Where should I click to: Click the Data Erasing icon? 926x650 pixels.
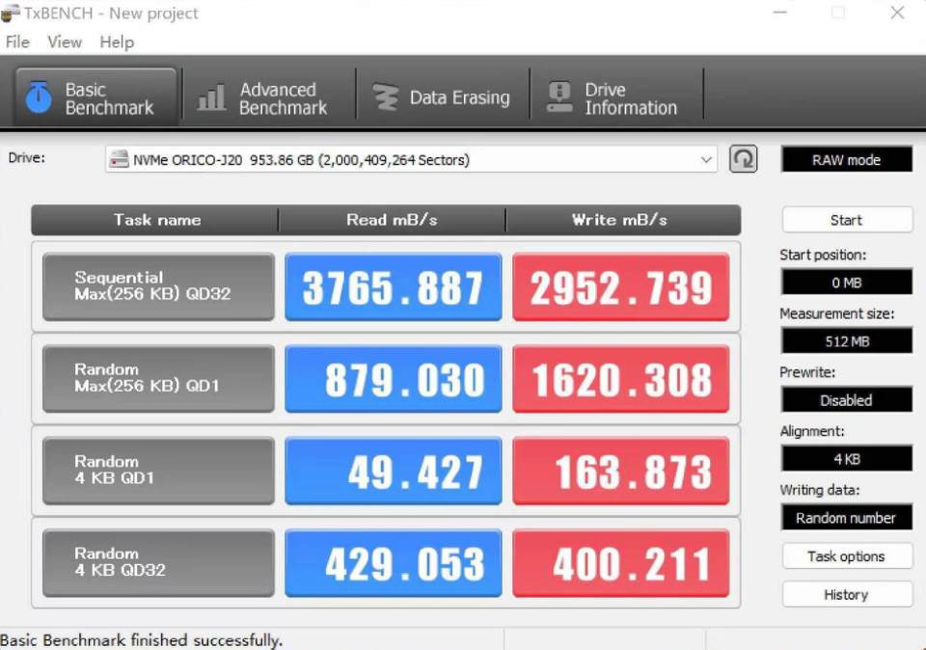tap(386, 97)
